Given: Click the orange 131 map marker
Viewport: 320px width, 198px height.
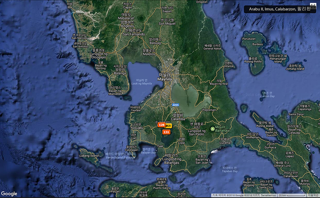Looking at the screenshot, I should pos(166,132).
